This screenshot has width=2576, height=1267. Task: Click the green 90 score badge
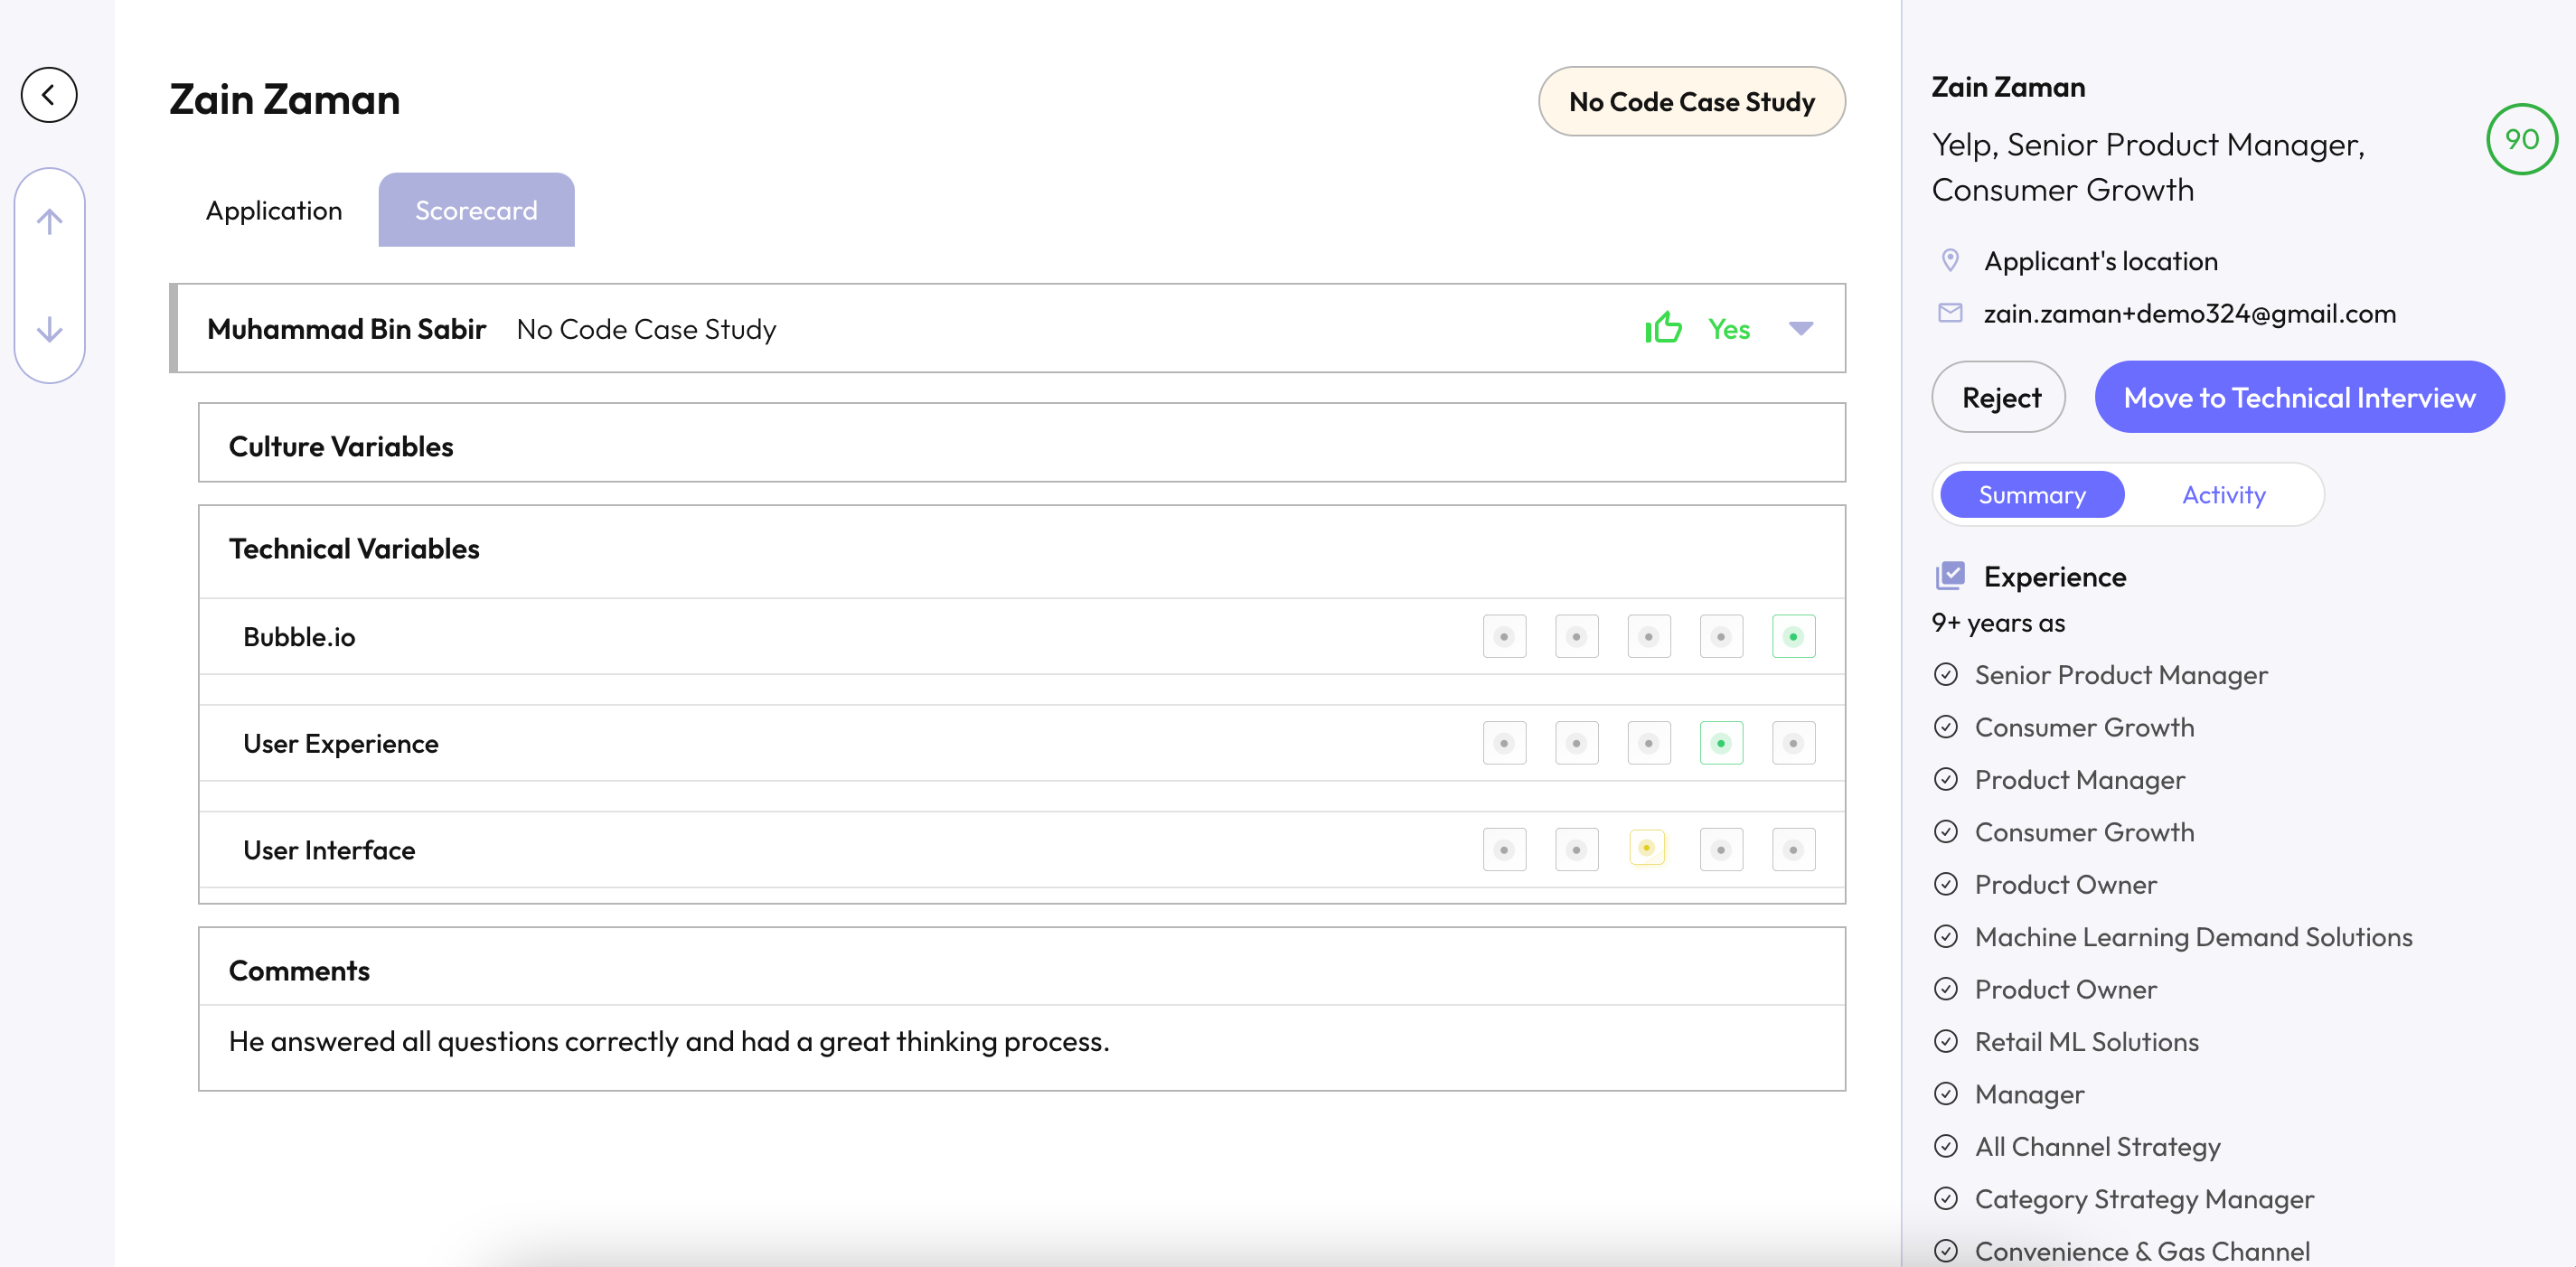point(2522,139)
